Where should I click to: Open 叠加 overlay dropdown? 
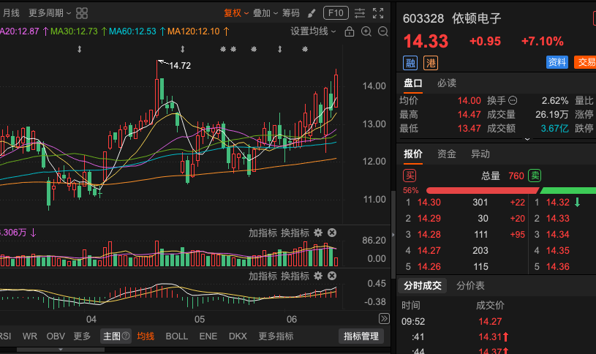tap(265, 13)
